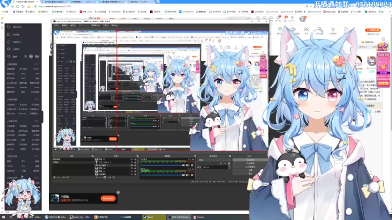Go back in the browser toolbar
The width and height of the screenshot is (392, 220).
click(x=13, y=6)
